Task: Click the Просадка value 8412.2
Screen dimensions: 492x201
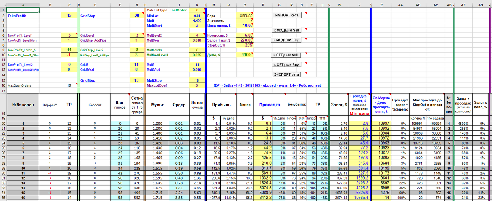Action: (x=263, y=198)
